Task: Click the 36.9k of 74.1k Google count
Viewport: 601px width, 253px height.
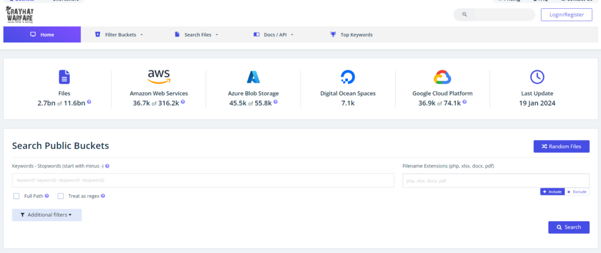Action: (x=440, y=103)
